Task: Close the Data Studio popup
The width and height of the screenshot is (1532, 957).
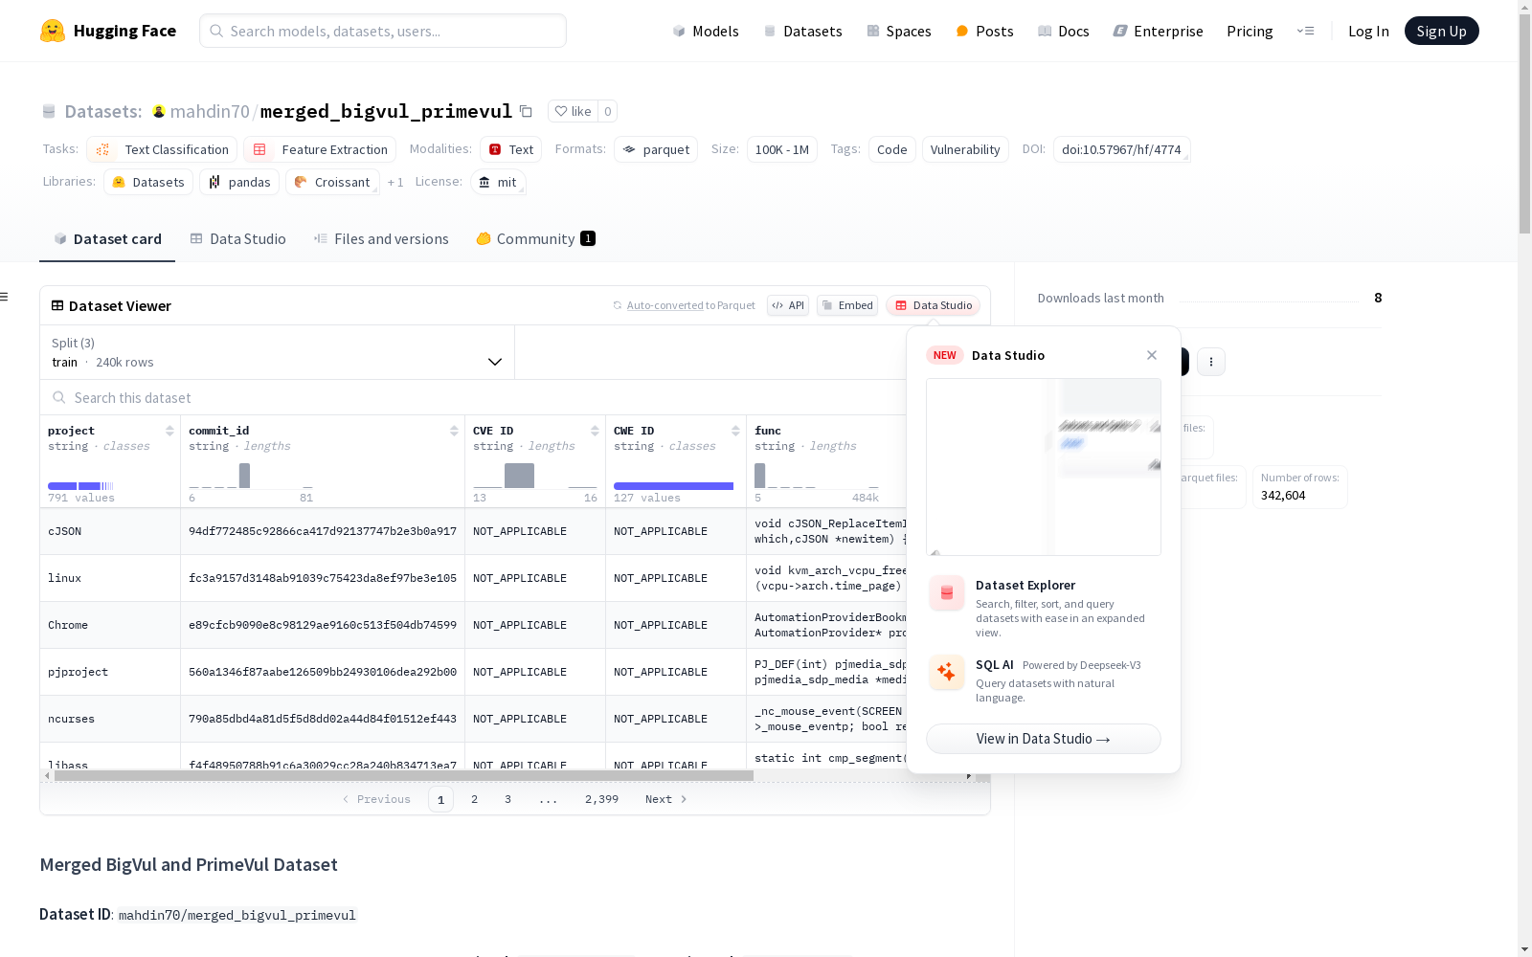Action: 1152,355
